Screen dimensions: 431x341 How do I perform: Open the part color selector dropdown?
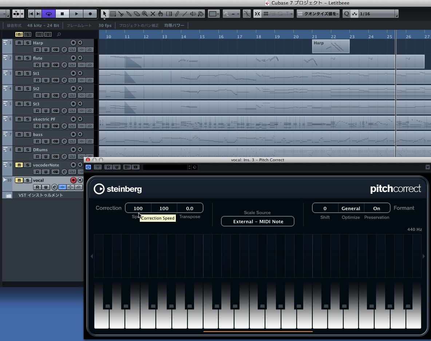(x=214, y=14)
